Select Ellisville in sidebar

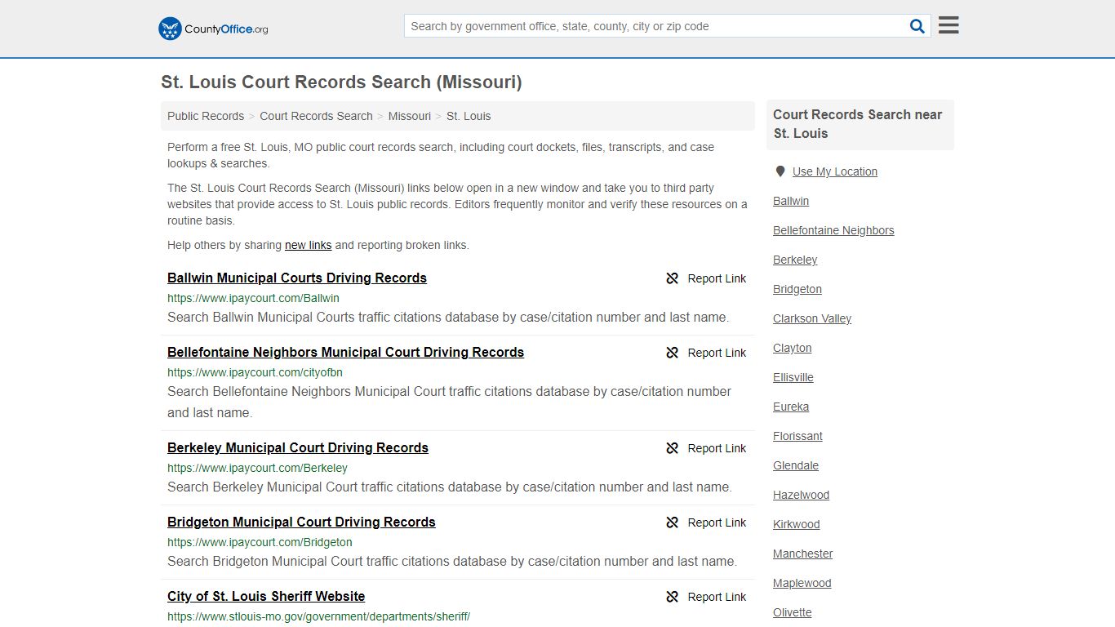pyautogui.click(x=793, y=377)
